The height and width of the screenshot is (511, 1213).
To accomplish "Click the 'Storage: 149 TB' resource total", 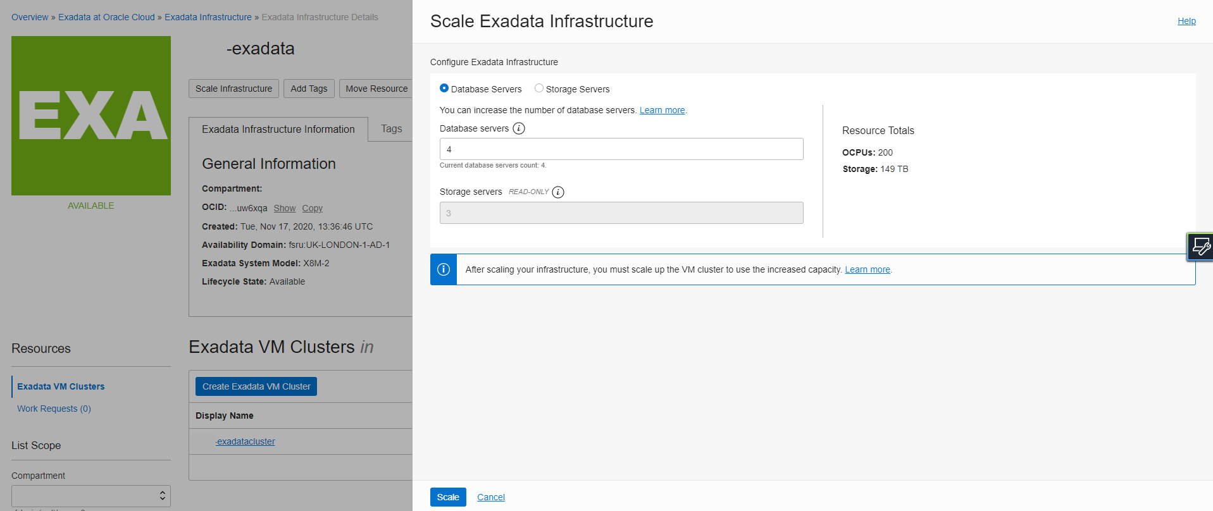I will tap(875, 169).
